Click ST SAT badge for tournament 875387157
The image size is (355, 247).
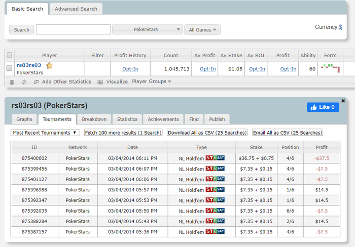pos(215,231)
